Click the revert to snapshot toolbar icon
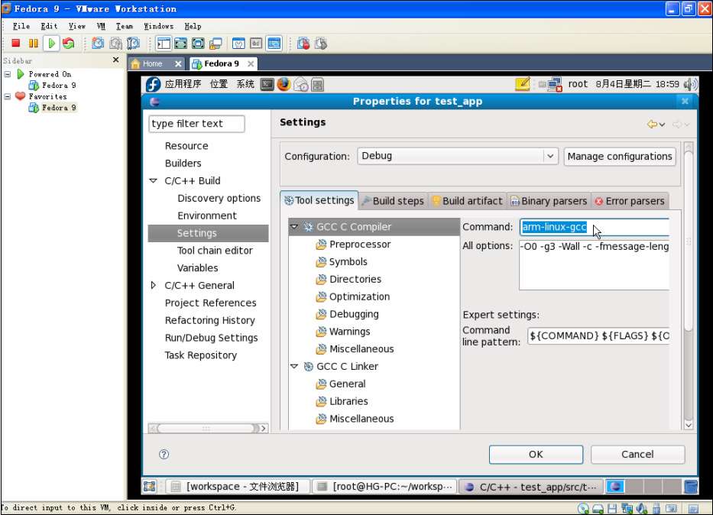Image resolution: width=713 pixels, height=515 pixels. pos(115,44)
